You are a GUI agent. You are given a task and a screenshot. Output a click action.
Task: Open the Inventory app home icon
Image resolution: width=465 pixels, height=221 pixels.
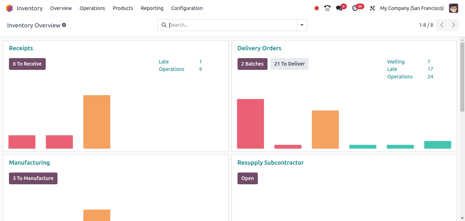coord(9,8)
